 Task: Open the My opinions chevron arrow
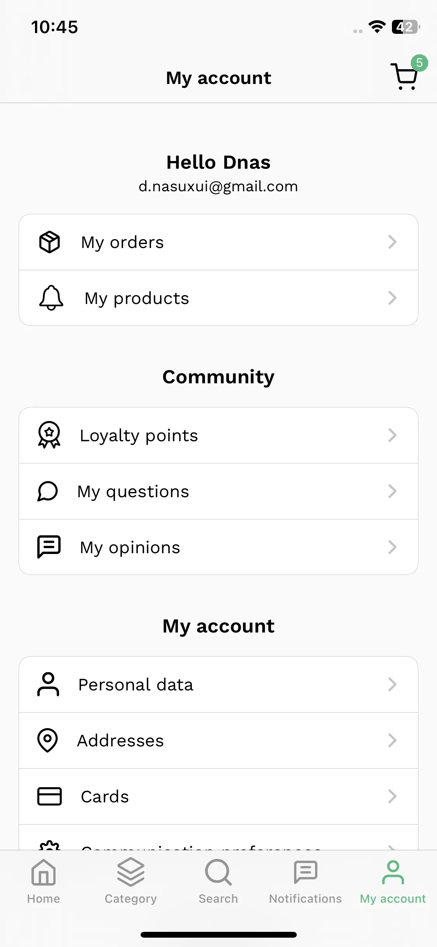point(392,547)
